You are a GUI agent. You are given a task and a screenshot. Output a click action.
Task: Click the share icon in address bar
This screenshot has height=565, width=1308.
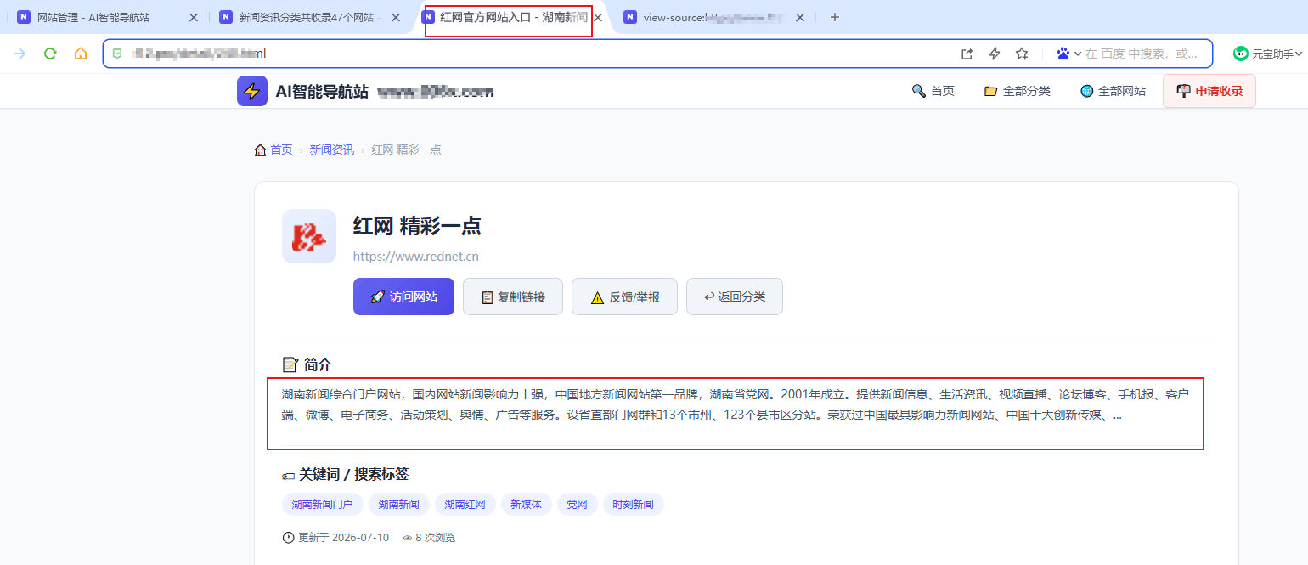(967, 54)
